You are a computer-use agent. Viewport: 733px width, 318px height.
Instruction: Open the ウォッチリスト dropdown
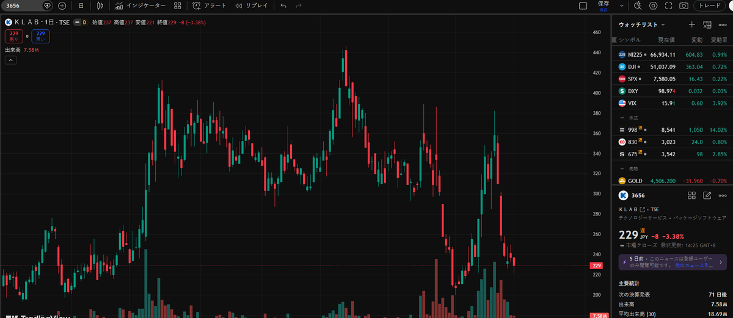pyautogui.click(x=642, y=24)
